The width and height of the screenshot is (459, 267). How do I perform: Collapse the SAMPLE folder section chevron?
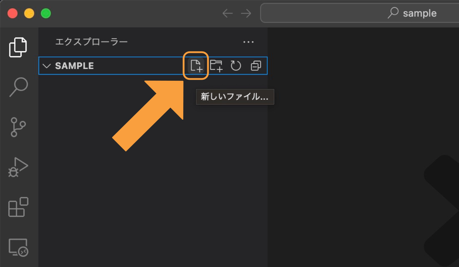47,66
